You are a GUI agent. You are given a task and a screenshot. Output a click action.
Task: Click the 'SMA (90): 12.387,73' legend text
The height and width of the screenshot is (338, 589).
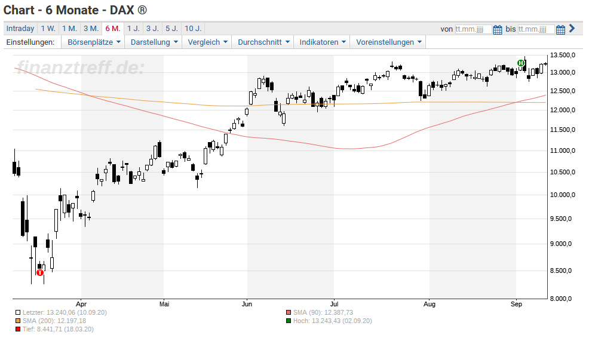click(323, 312)
